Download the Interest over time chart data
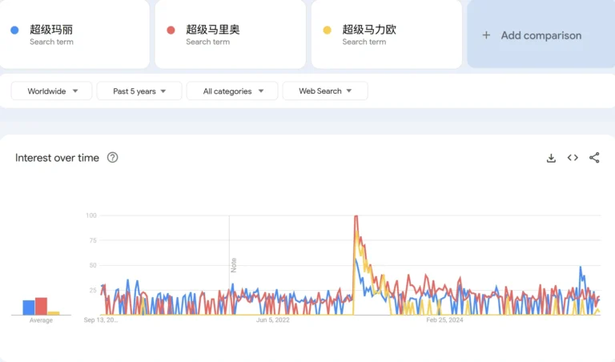The image size is (615, 362). click(x=551, y=158)
